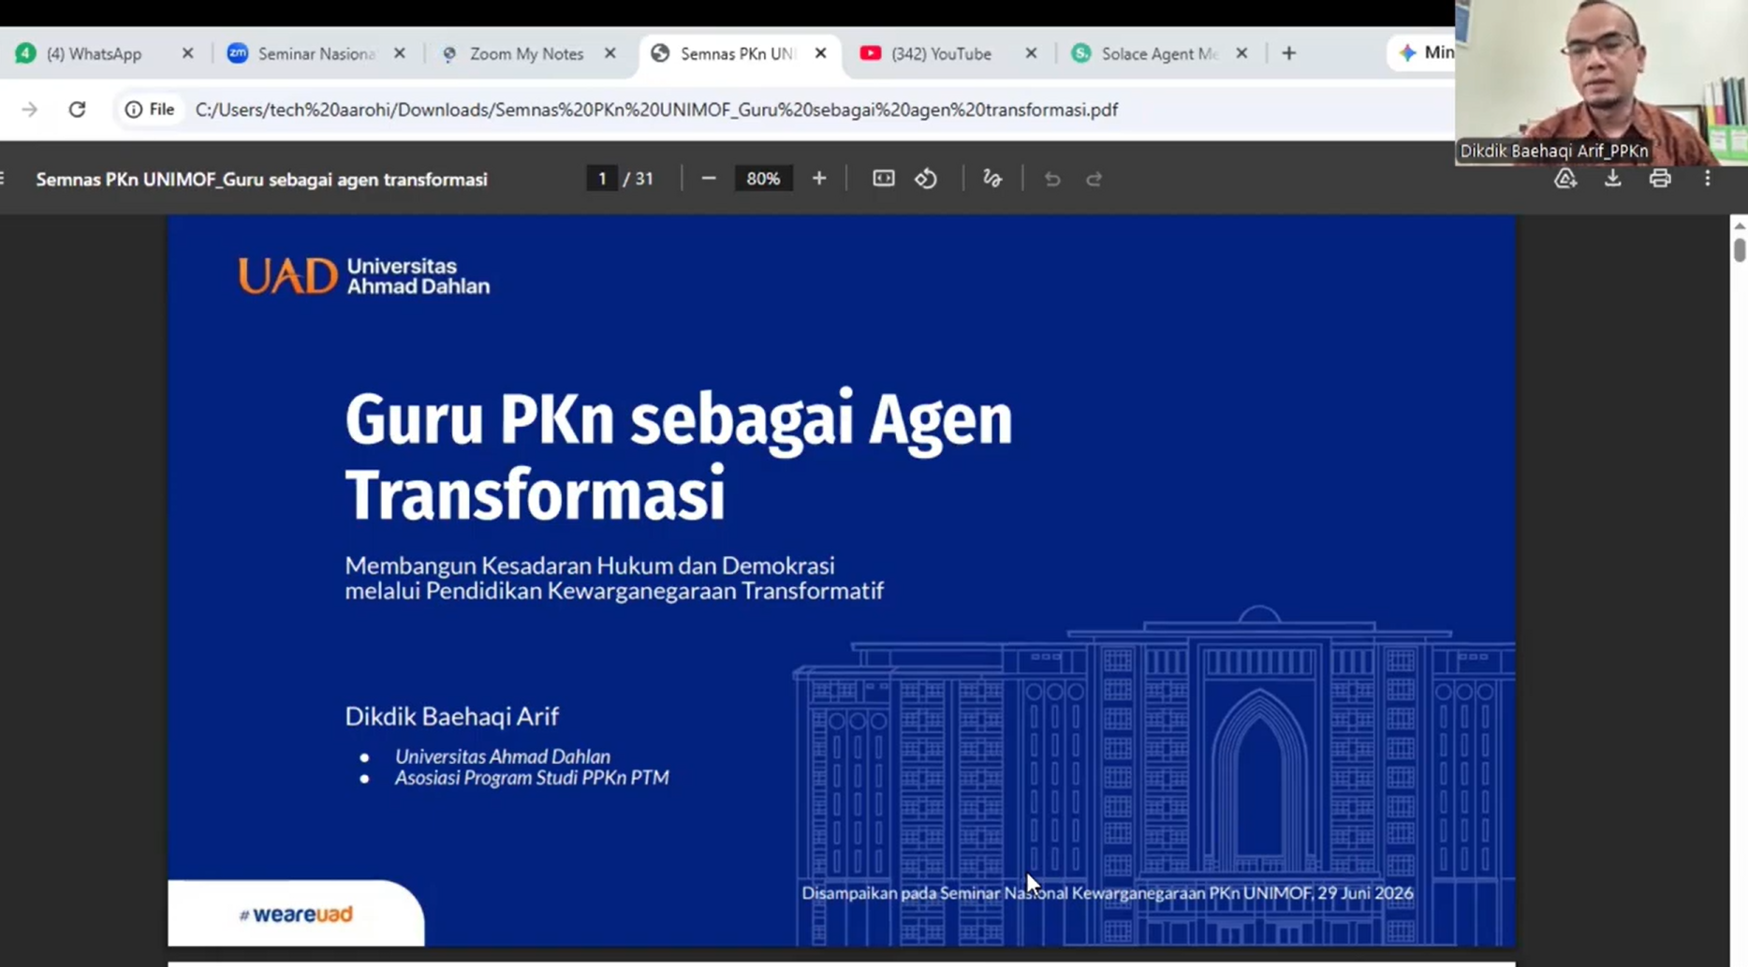Zoom in the PDF with plus
The width and height of the screenshot is (1748, 967).
pos(819,178)
